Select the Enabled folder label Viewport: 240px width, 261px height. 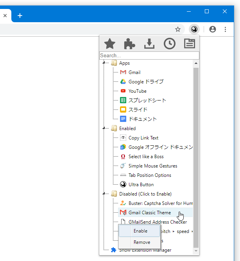click(x=127, y=129)
